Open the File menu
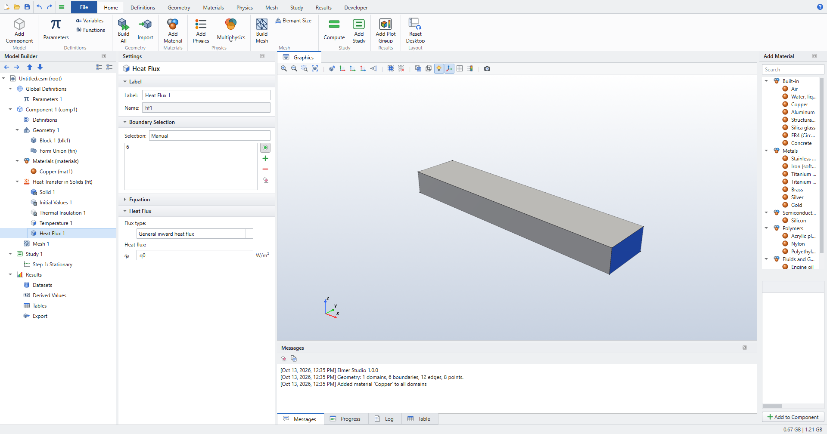The height and width of the screenshot is (434, 827). pyautogui.click(x=84, y=7)
